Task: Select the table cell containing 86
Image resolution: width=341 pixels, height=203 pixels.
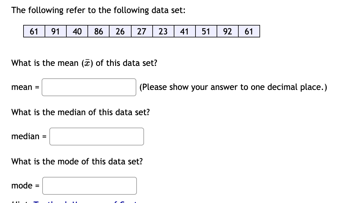Action: tap(98, 31)
